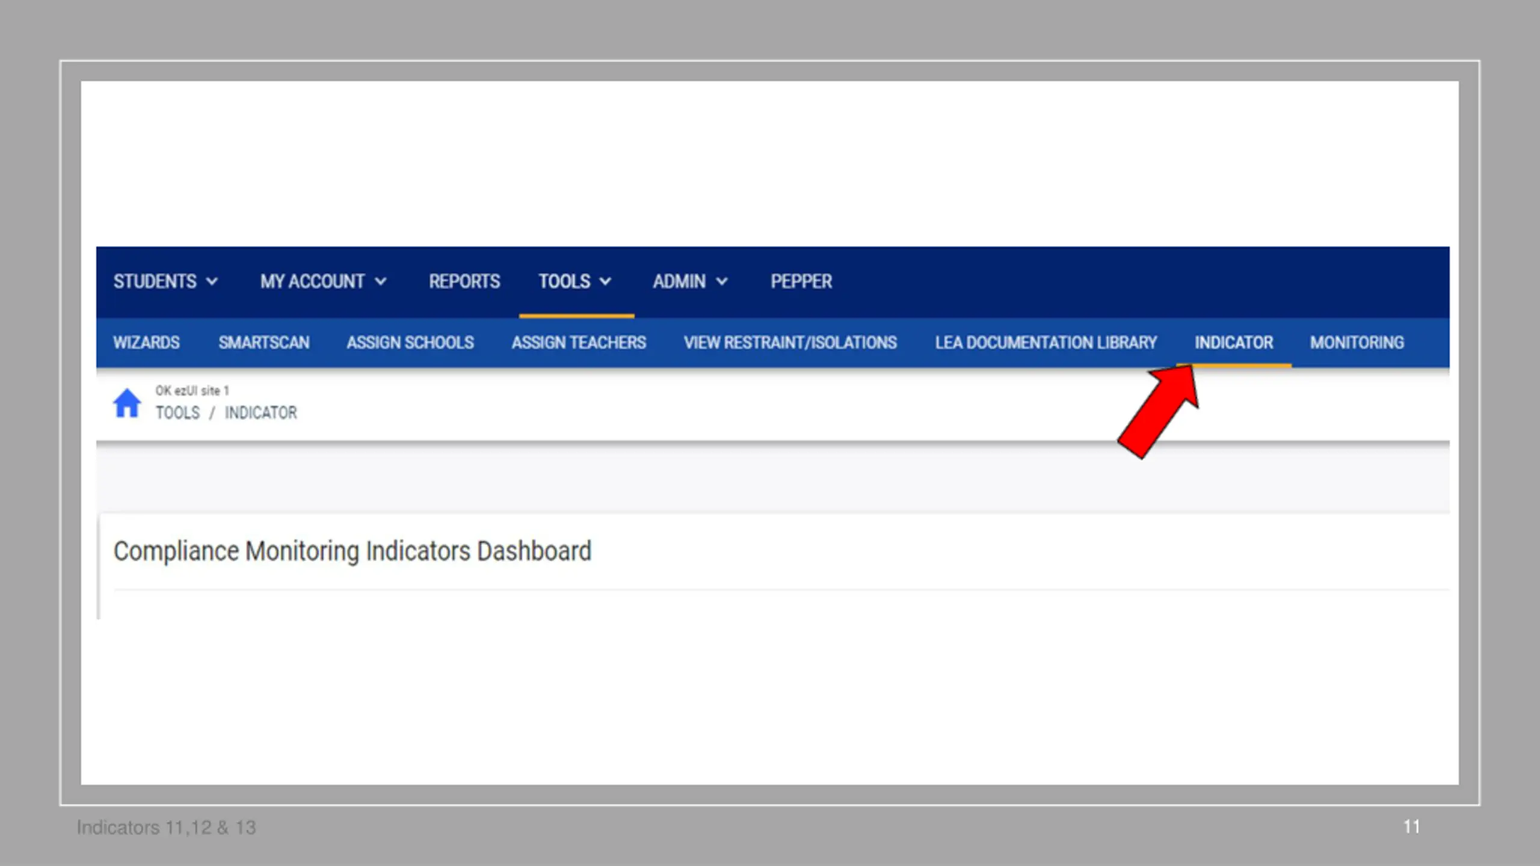
Task: Open View Restraint/Isolations tab
Action: [790, 342]
